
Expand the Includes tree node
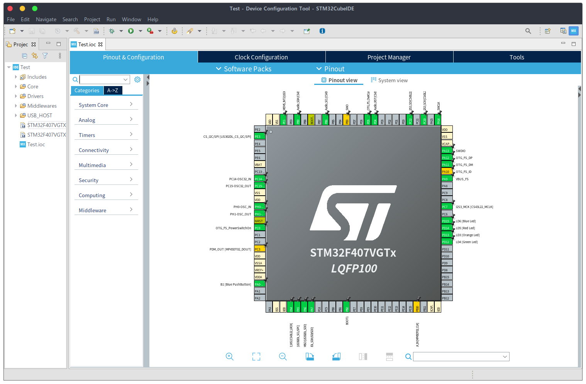(16, 77)
